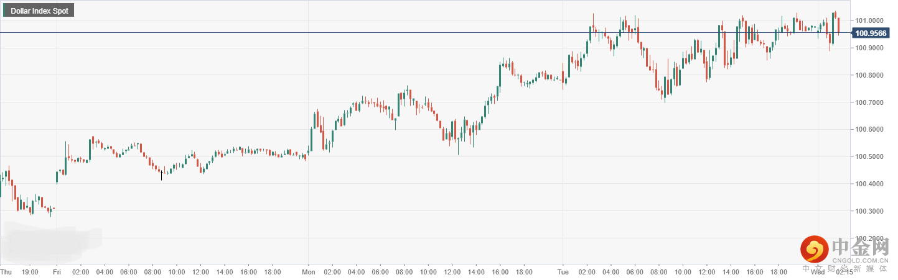Select the Wed day marker on time axis

[818, 272]
